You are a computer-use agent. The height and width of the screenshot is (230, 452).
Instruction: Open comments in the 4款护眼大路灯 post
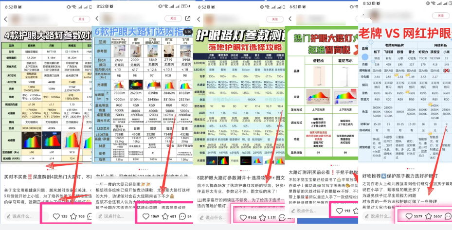click(x=90, y=216)
